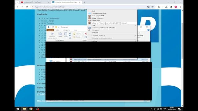Toggle the Chrome side panel icon
The image size is (198, 111).
coord(171,7)
